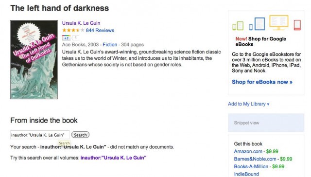Open the Fiction category link

coord(110,45)
